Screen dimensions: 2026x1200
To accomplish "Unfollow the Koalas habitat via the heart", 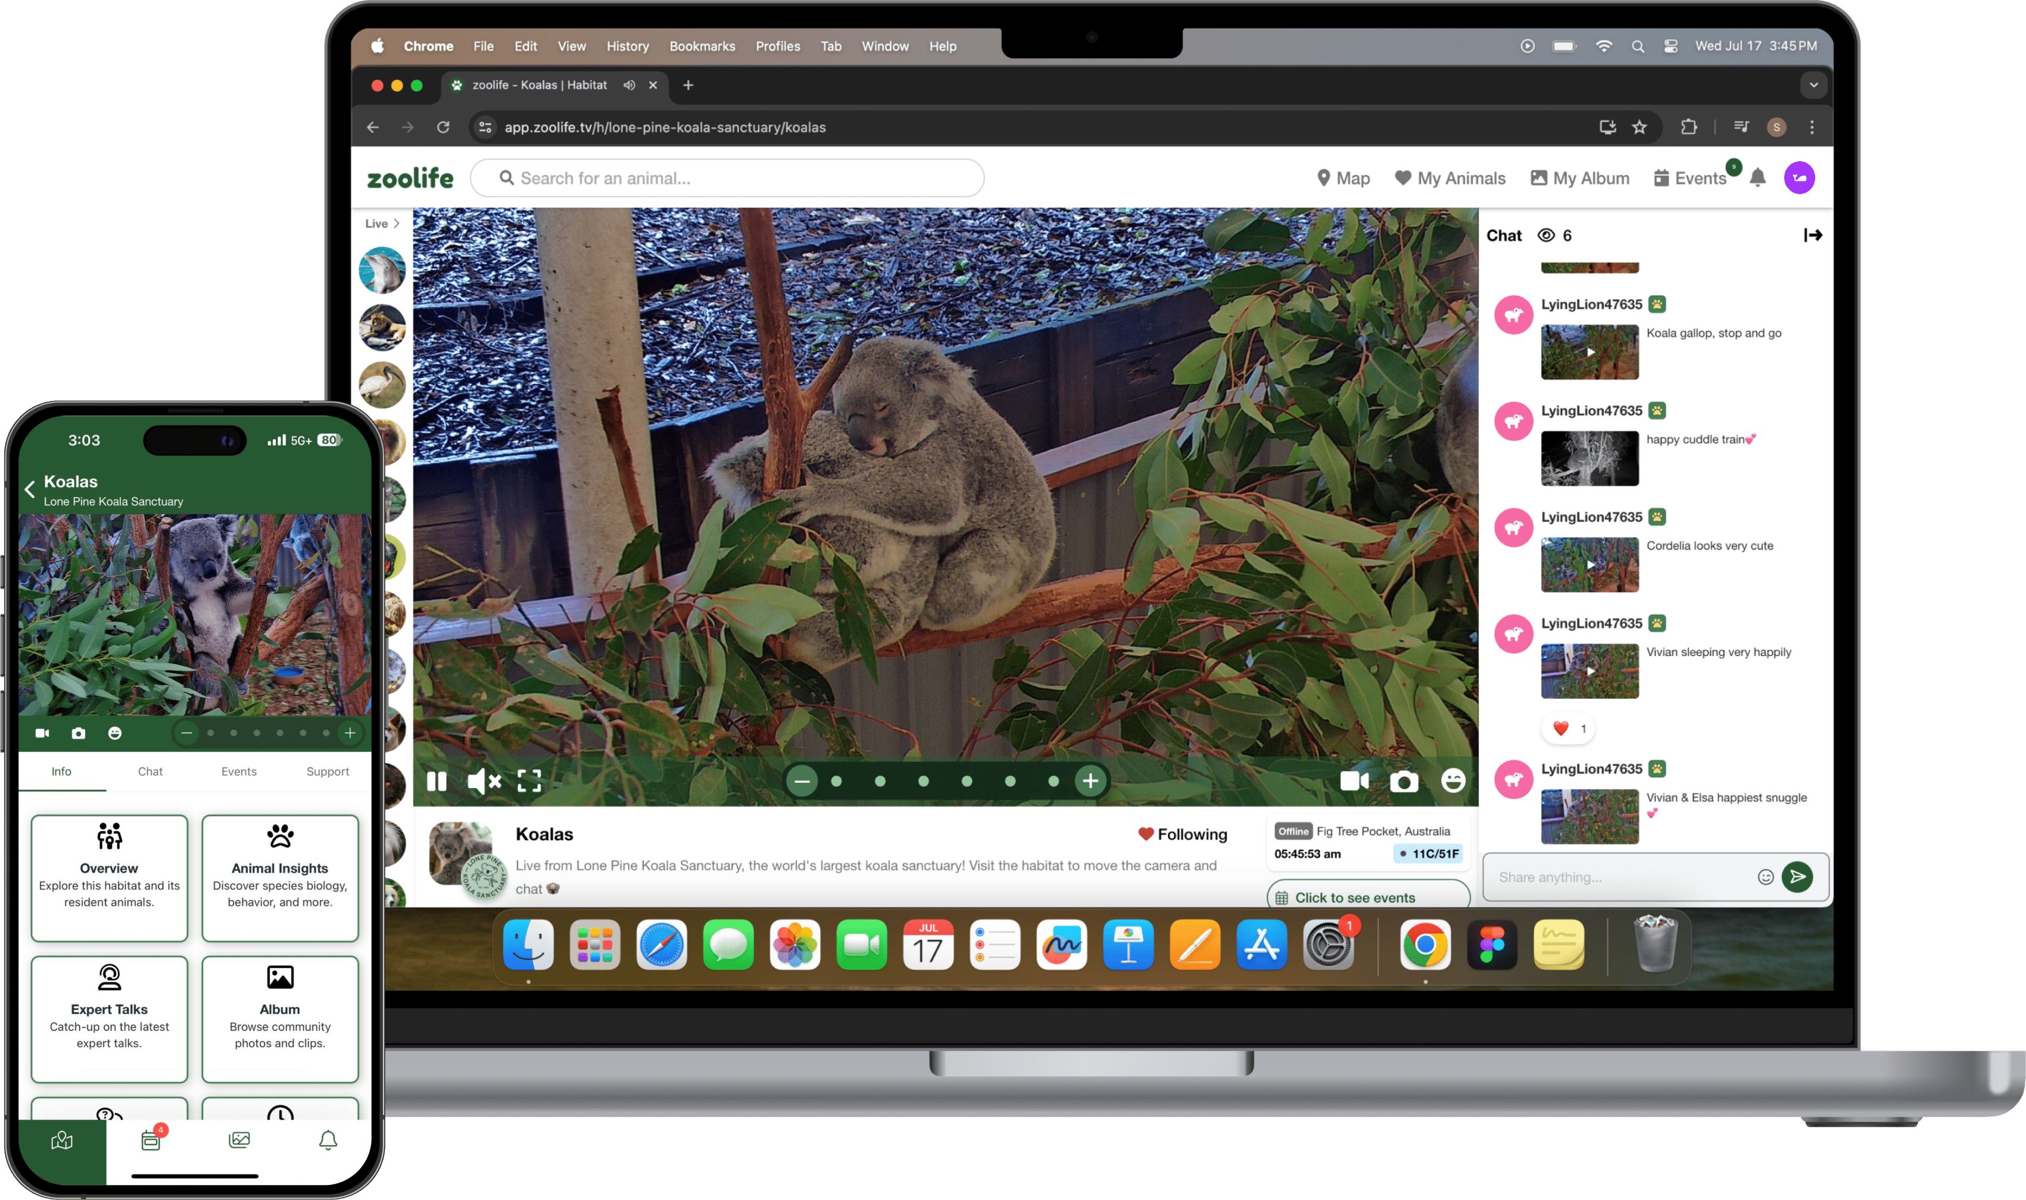I will point(1183,834).
